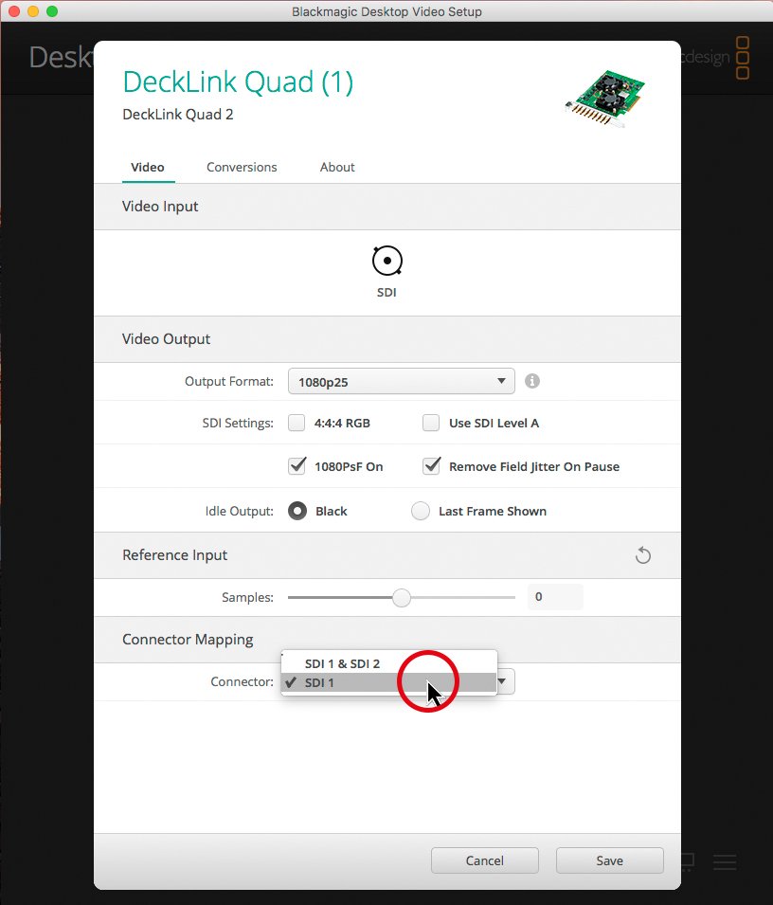Select Black as Idle Output
This screenshot has width=773, height=905.
pos(297,511)
